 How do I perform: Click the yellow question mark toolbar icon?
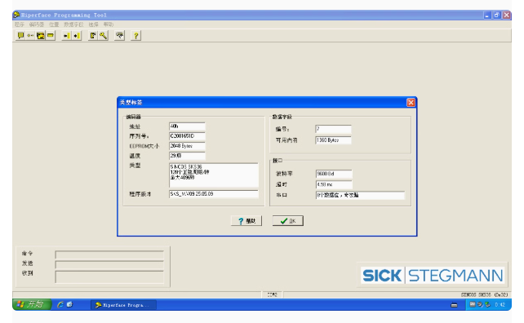coord(135,35)
